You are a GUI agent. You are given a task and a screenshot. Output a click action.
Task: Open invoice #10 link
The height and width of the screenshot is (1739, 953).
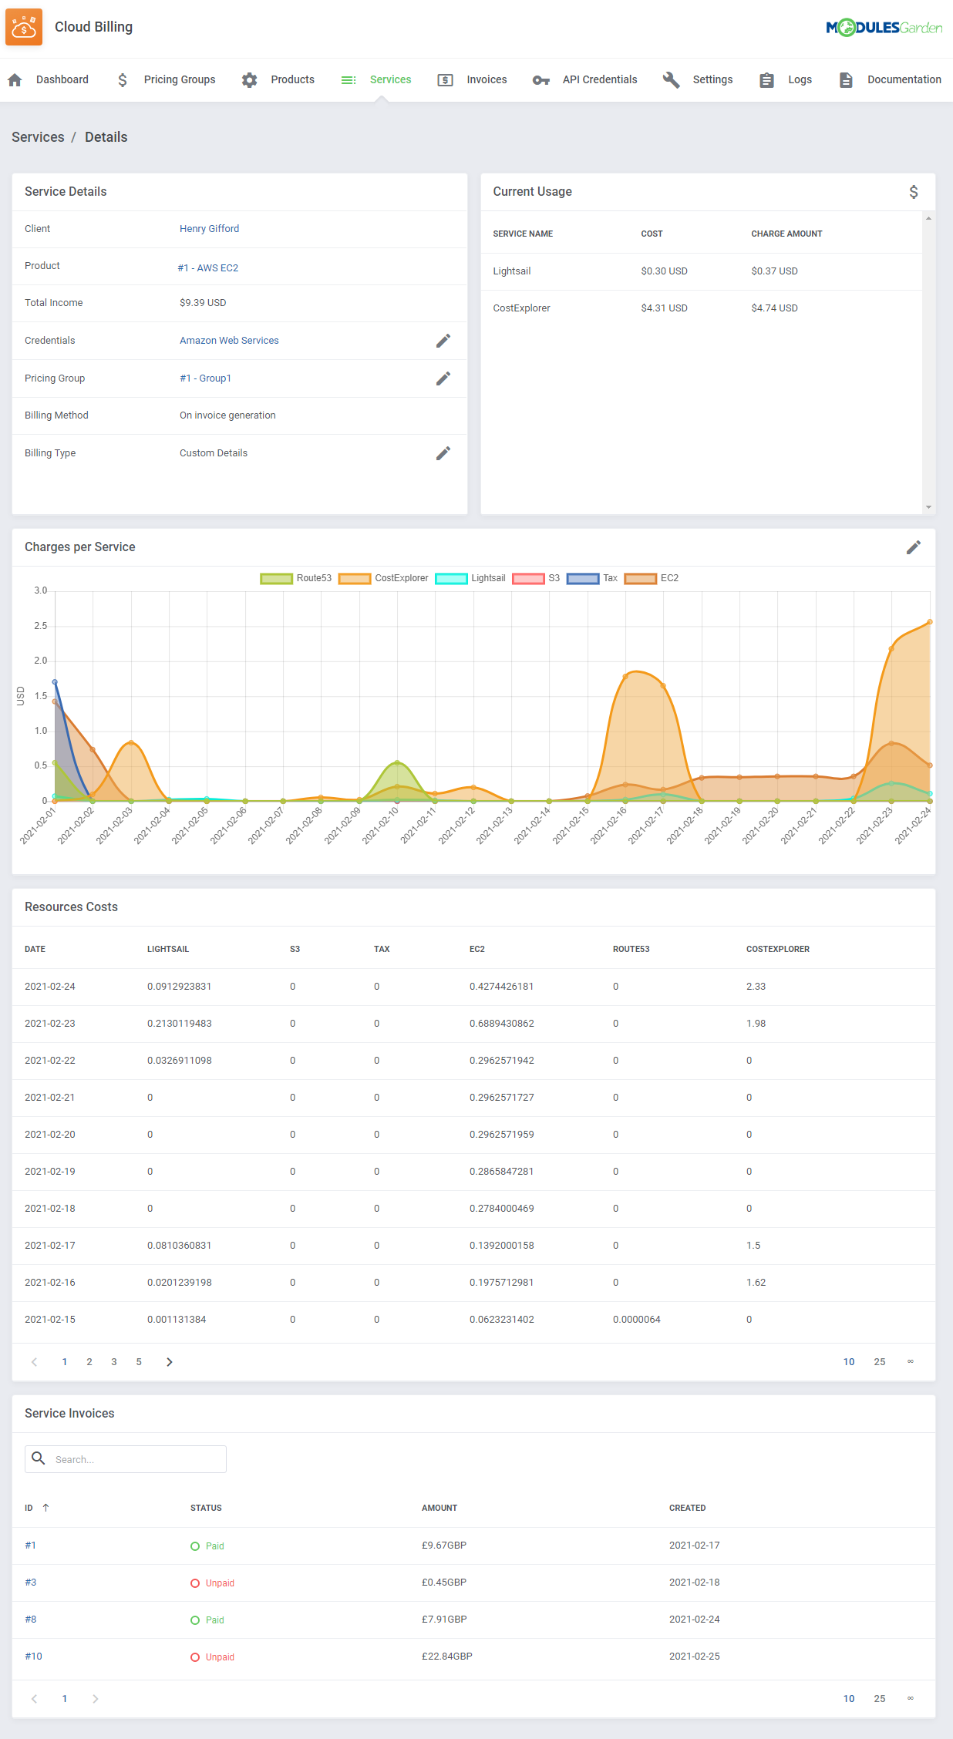(33, 1656)
